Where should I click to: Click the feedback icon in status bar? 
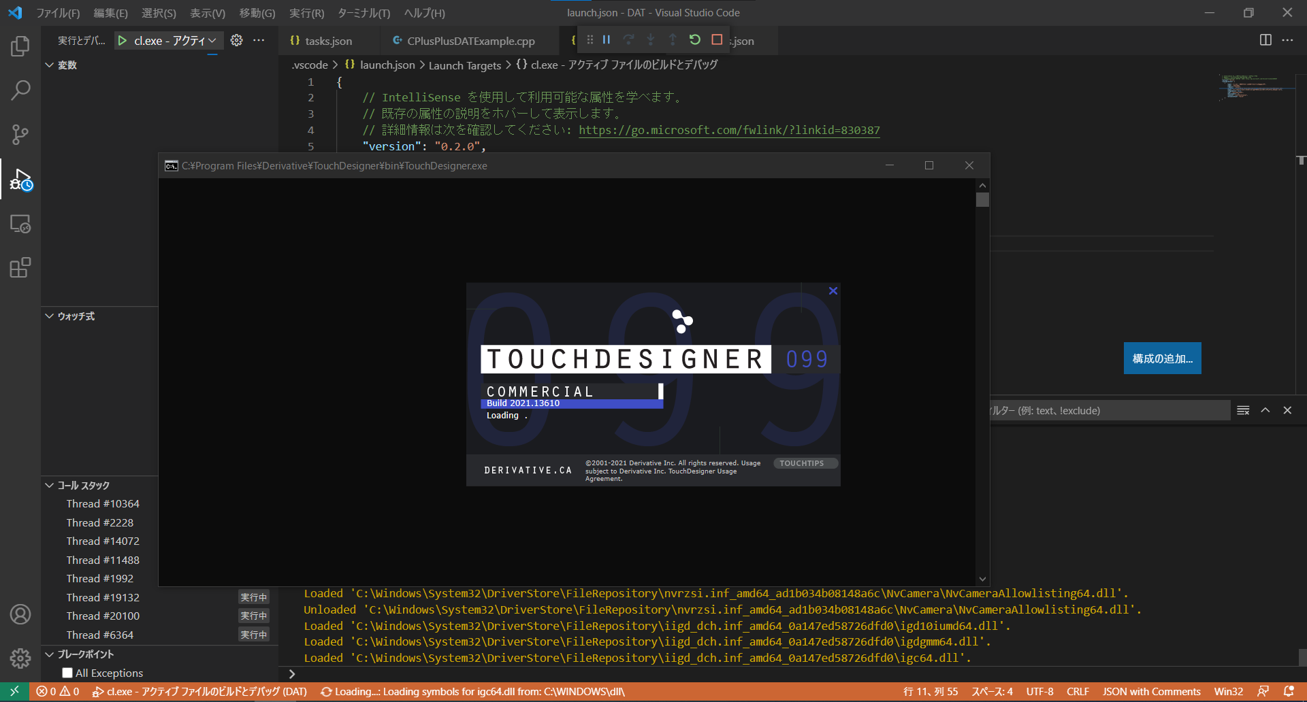(x=1263, y=692)
